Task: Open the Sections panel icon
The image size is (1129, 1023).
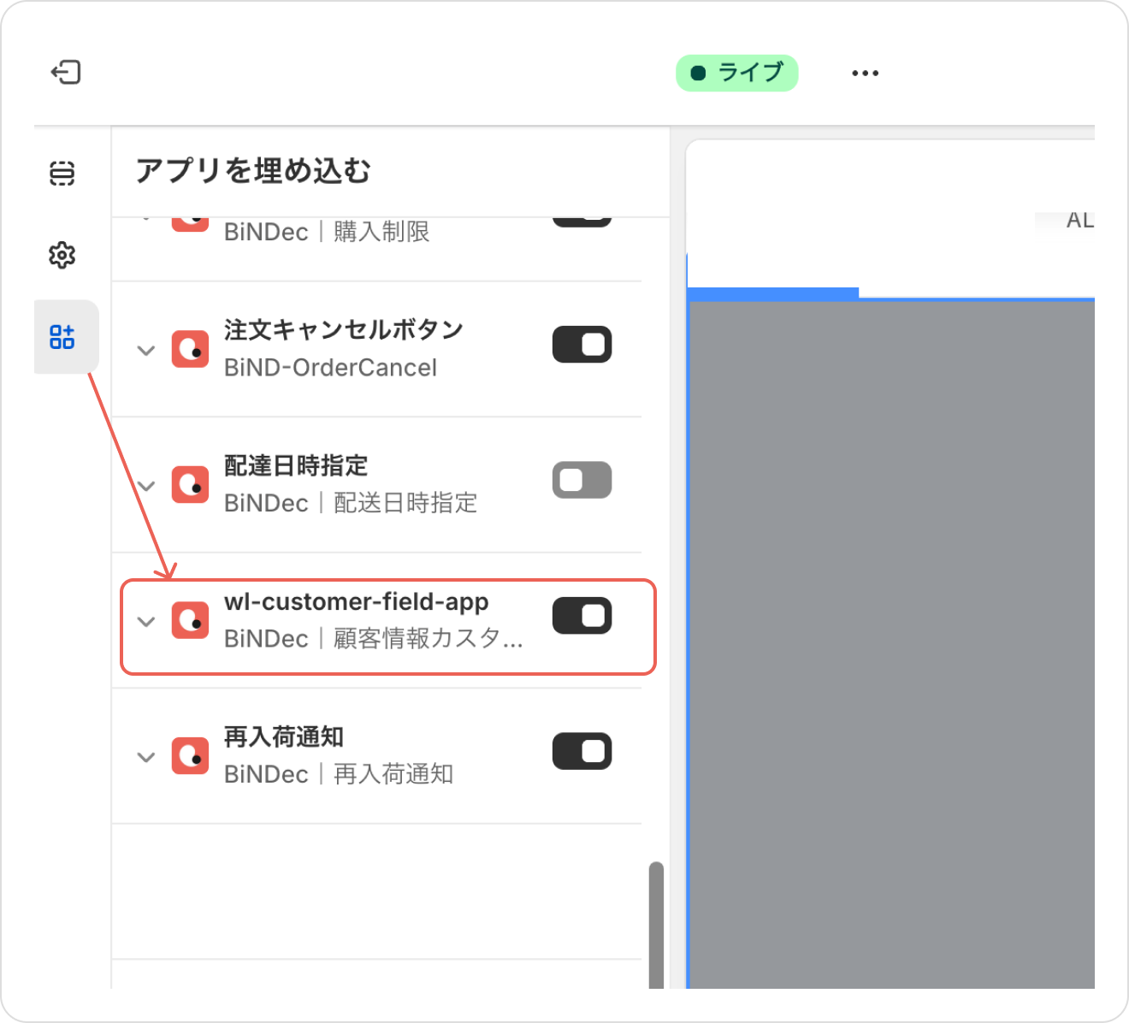Action: 62,173
